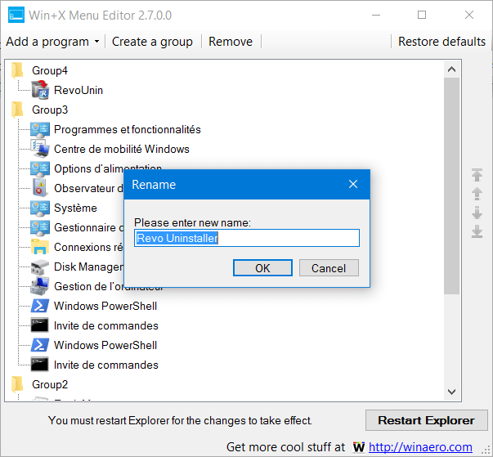This screenshot has width=493, height=457.
Task: Click the Connexions réseau folder icon
Action: (x=40, y=247)
